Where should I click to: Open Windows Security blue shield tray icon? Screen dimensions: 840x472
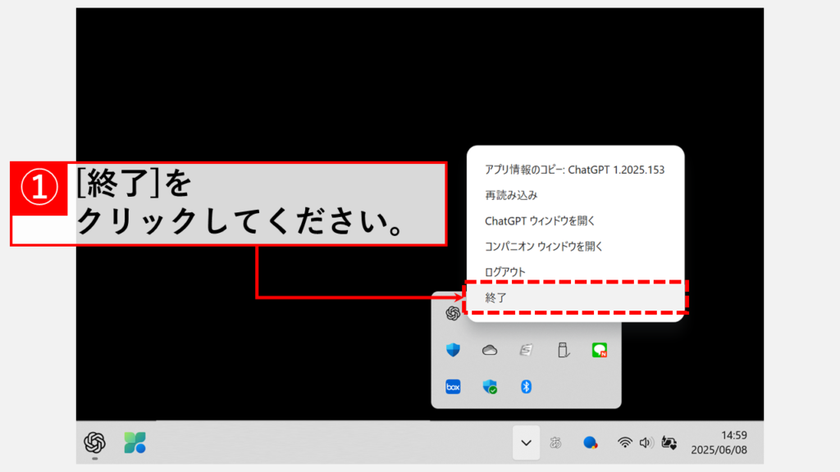coord(453,350)
